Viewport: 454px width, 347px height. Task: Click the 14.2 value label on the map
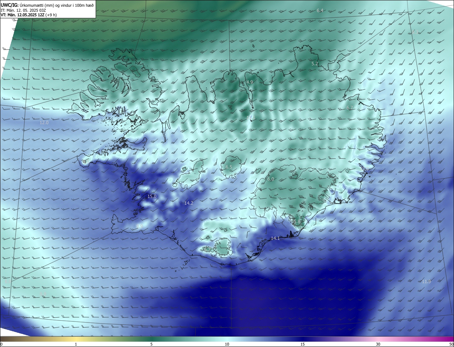(189, 203)
